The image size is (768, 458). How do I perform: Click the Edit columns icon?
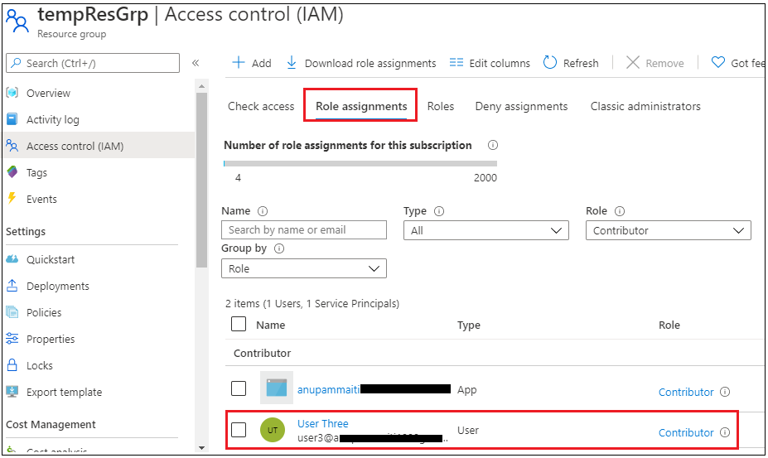point(456,63)
